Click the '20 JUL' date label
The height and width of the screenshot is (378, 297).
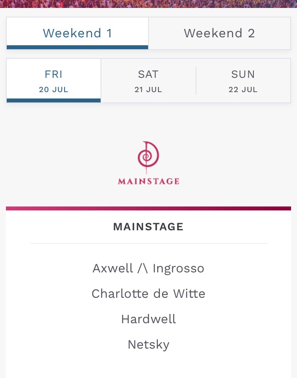(x=53, y=89)
